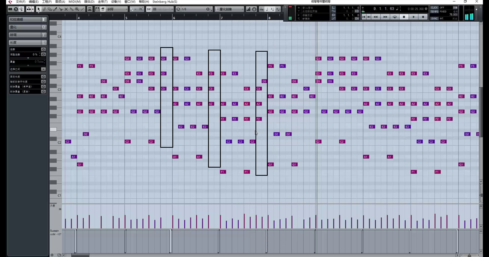Open the 编辑(E) menu
The width and height of the screenshot is (489, 257).
(34, 2)
